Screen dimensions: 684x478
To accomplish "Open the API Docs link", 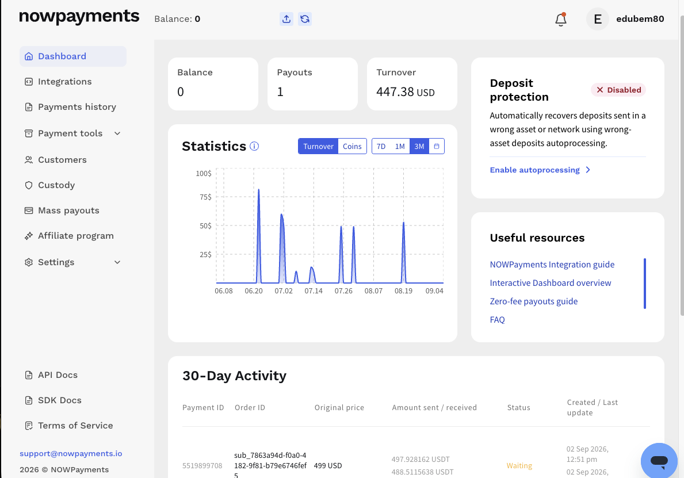I will (58, 375).
